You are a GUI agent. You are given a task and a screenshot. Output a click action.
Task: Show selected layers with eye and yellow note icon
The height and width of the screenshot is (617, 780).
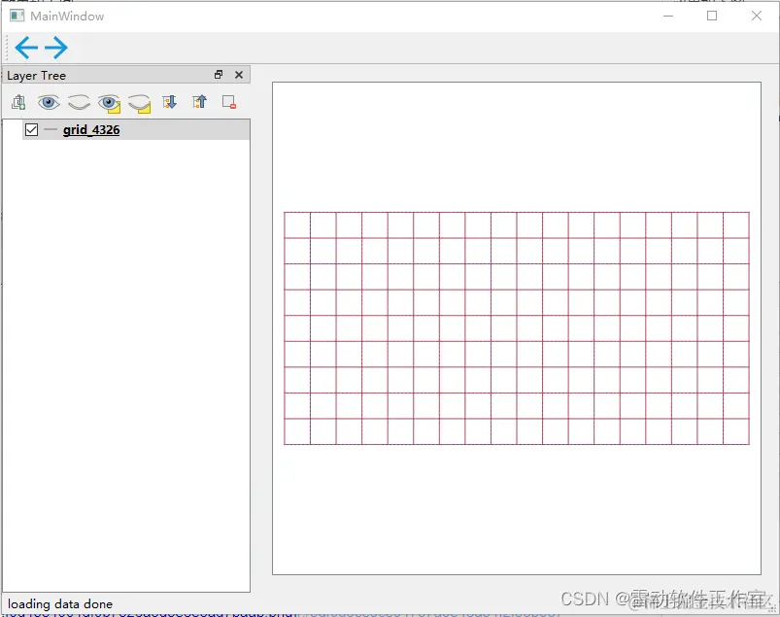(x=109, y=103)
